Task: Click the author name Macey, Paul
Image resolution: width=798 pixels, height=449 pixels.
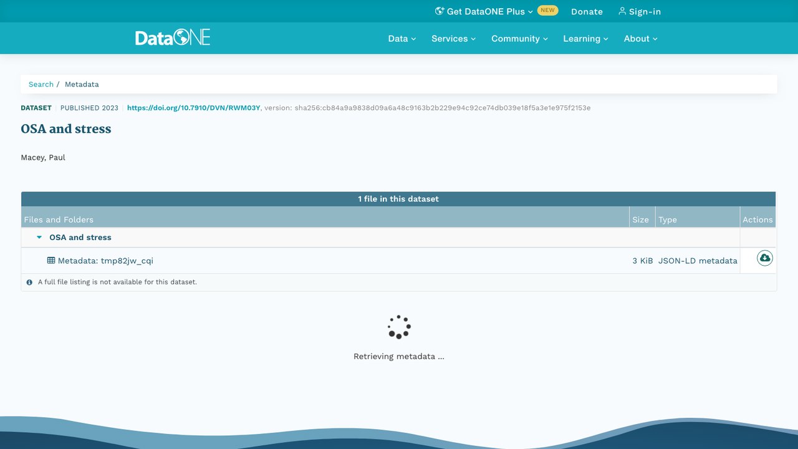Action: [x=43, y=158]
